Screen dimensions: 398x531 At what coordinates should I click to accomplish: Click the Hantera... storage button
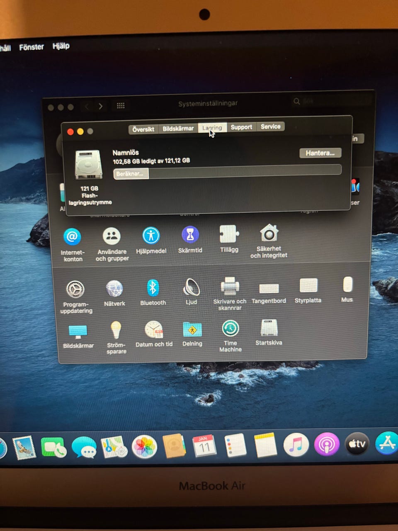click(x=320, y=153)
